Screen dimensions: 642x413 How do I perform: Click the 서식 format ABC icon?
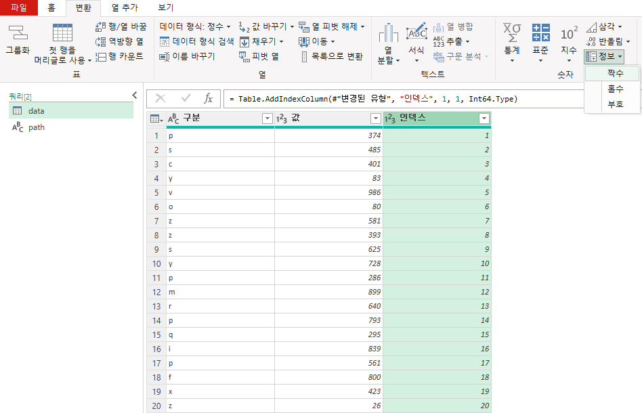416,32
